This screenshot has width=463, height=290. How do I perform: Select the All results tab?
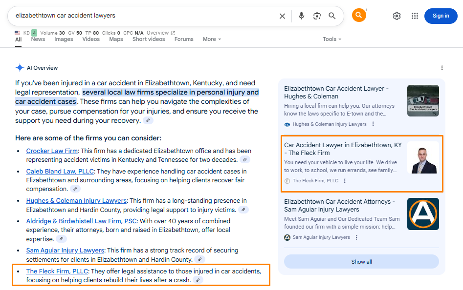click(x=18, y=39)
